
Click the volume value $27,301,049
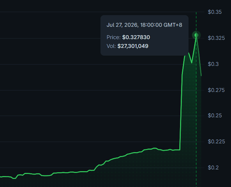point(133,46)
